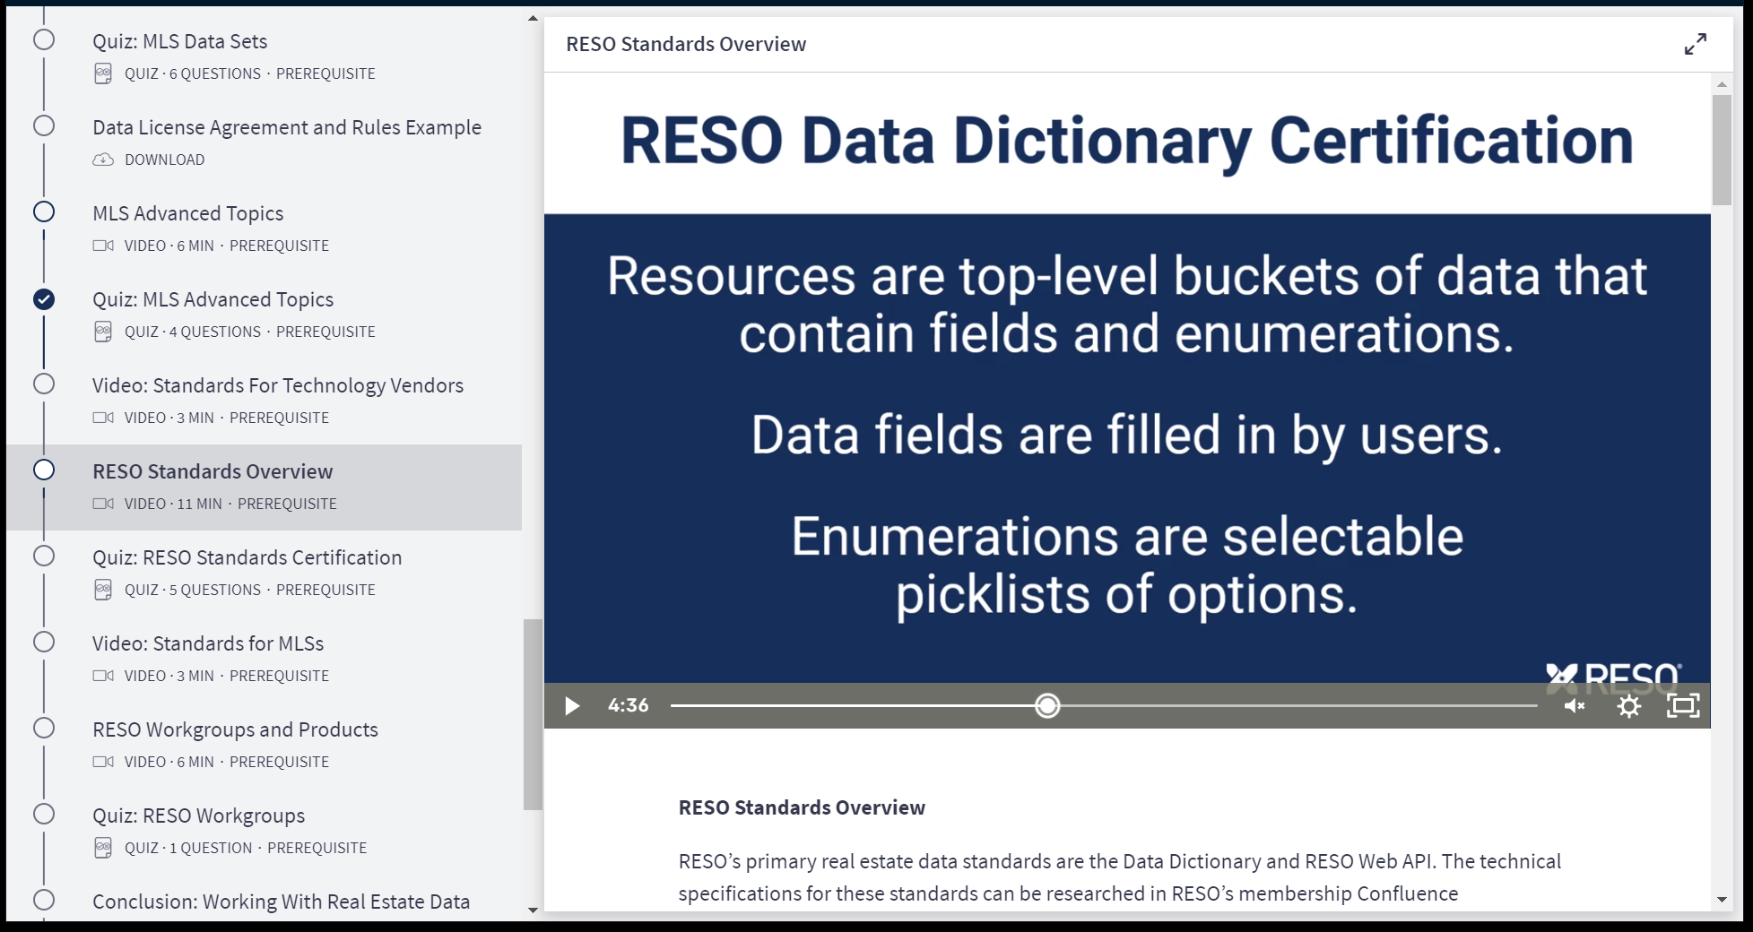Expand the lesson panel with arrows icon
Viewport: 1753px width, 932px height.
1695,44
